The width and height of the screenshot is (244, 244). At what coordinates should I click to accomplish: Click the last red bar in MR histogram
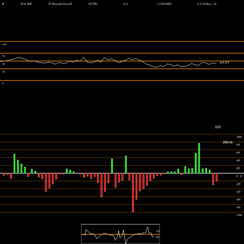coord(217,177)
